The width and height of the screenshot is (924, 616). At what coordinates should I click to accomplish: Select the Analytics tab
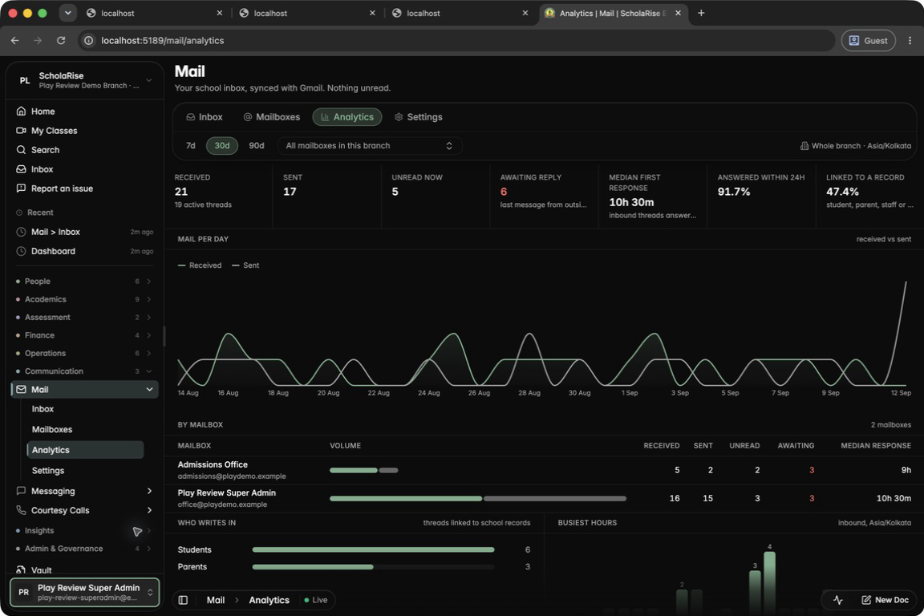347,117
